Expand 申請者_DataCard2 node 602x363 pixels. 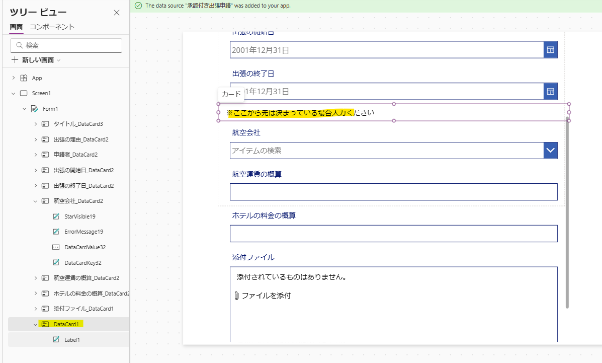(x=35, y=155)
